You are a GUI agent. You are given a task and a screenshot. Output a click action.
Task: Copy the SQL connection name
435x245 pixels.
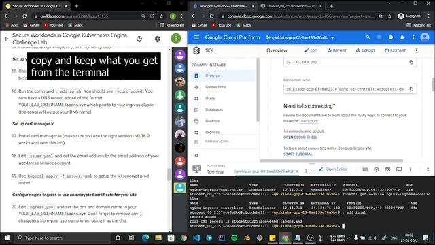pos(411,89)
